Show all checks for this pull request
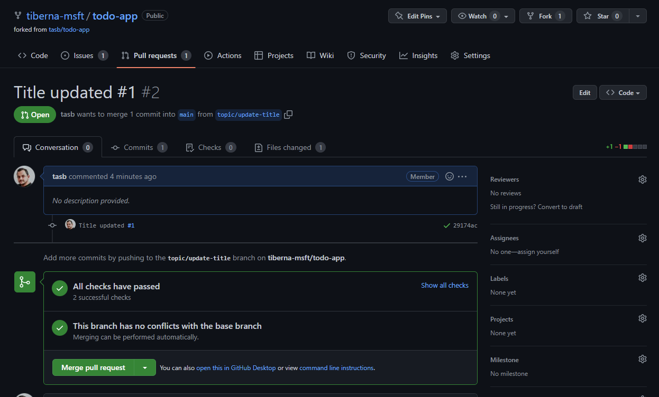This screenshot has height=397, width=659. (x=445, y=285)
